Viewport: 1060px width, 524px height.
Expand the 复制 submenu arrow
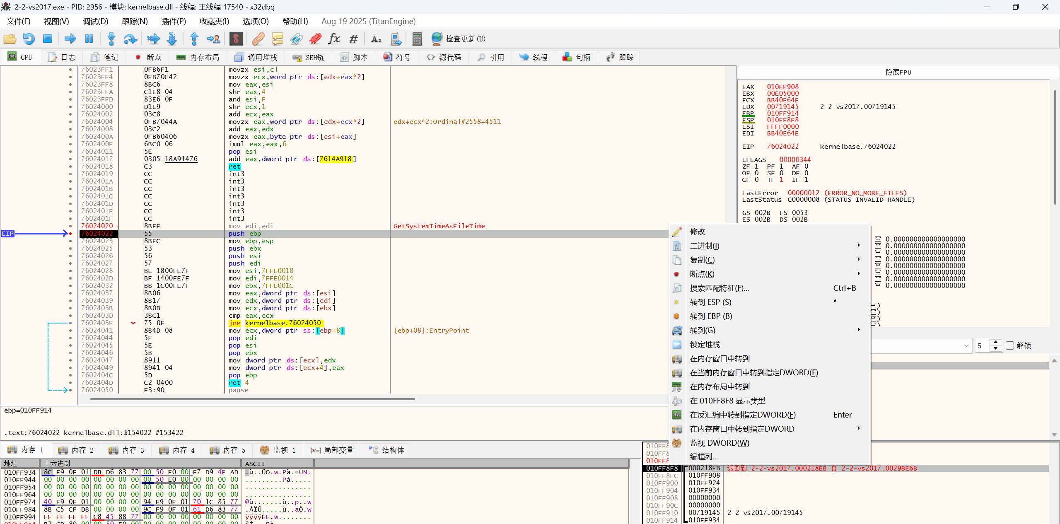858,260
